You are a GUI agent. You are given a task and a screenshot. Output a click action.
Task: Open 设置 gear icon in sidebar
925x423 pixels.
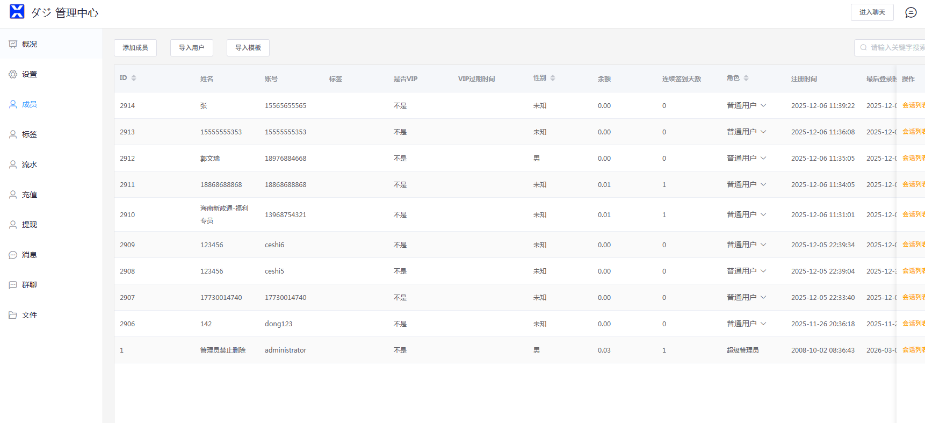coord(13,74)
